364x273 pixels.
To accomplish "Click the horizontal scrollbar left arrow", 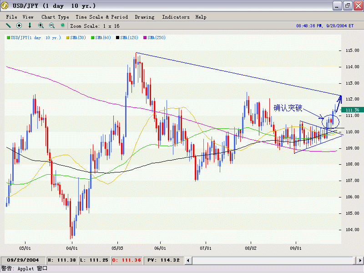I will pyautogui.click(x=189, y=260).
